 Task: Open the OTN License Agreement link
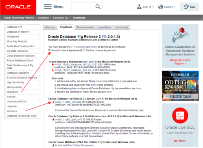84,47
